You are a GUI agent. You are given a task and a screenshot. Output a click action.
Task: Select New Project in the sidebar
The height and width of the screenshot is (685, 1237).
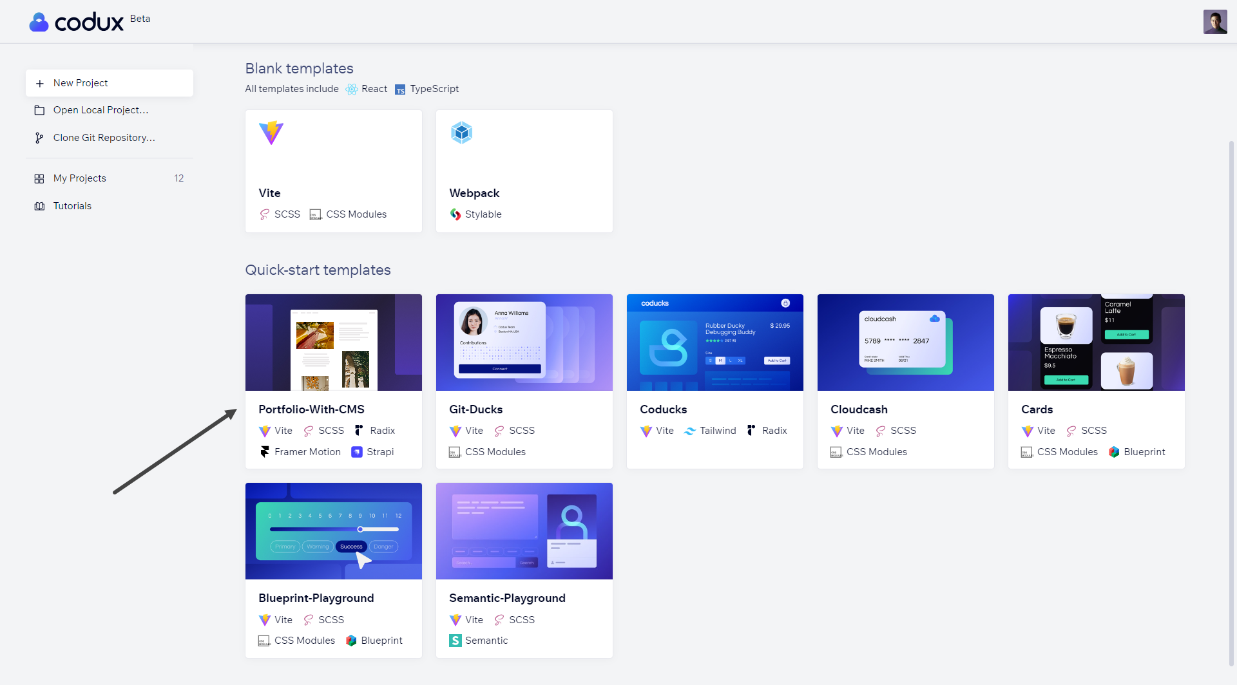(x=110, y=83)
